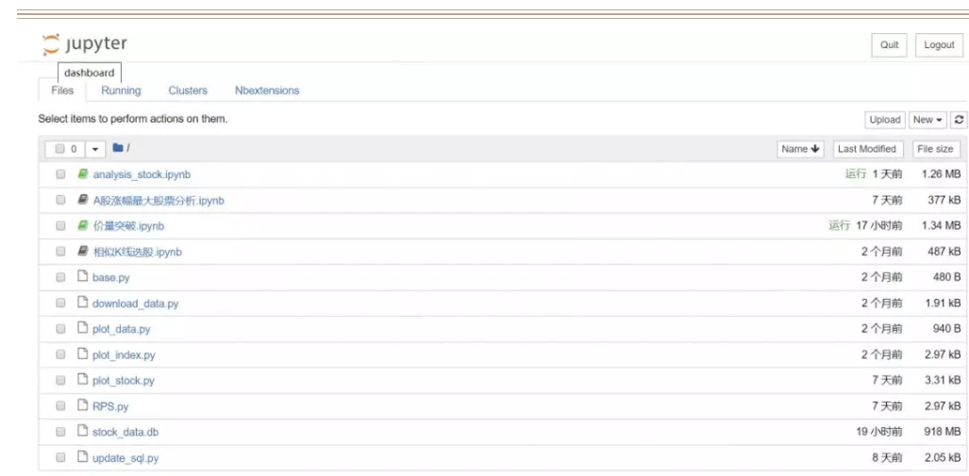The height and width of the screenshot is (476, 969).
Task: Click the file icon beside stock_data.db
Action: (82, 432)
